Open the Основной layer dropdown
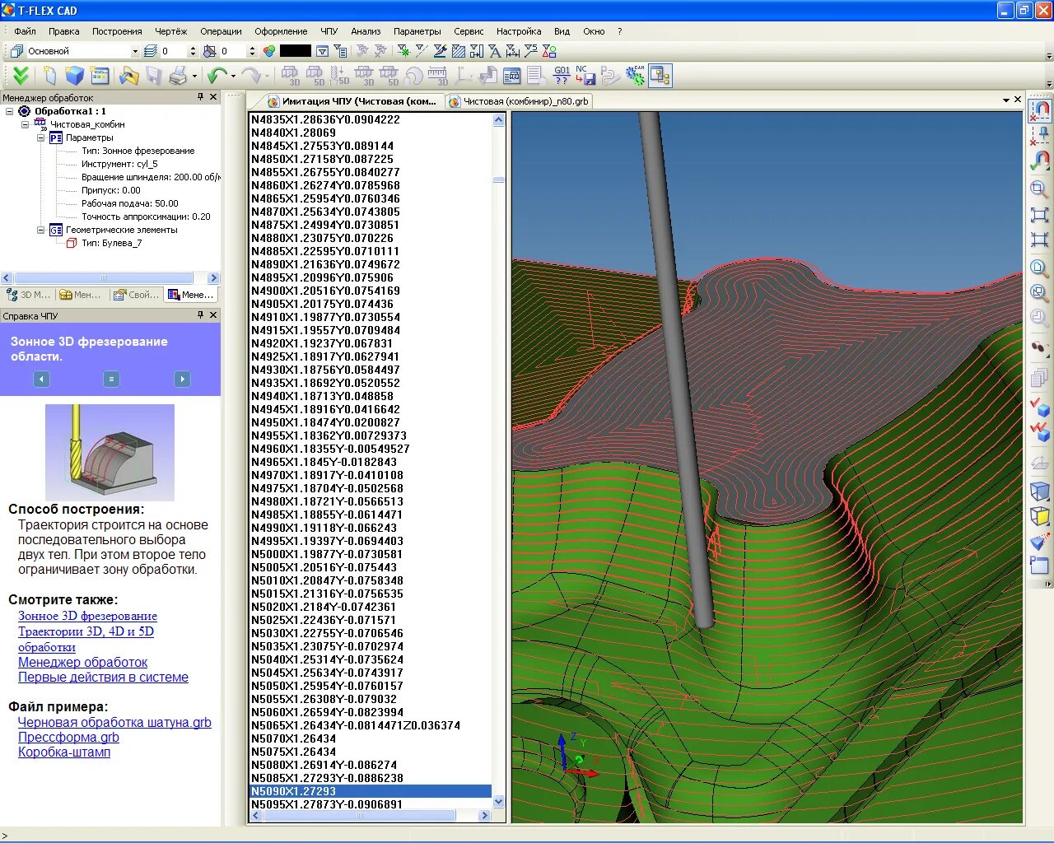 (135, 51)
